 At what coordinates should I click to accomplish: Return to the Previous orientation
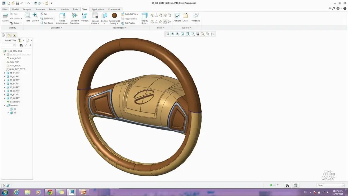click(85, 17)
